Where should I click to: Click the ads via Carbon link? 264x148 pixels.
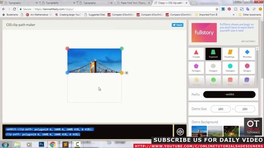click(x=248, y=41)
